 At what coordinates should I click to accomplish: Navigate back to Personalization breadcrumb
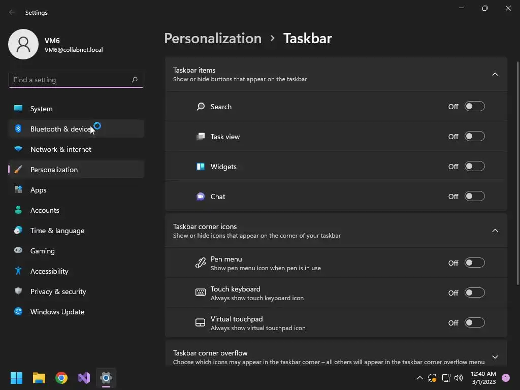[213, 39]
